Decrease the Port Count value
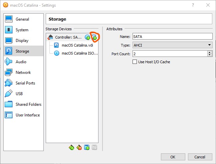This screenshot has height=164, width=216. click(x=210, y=55)
